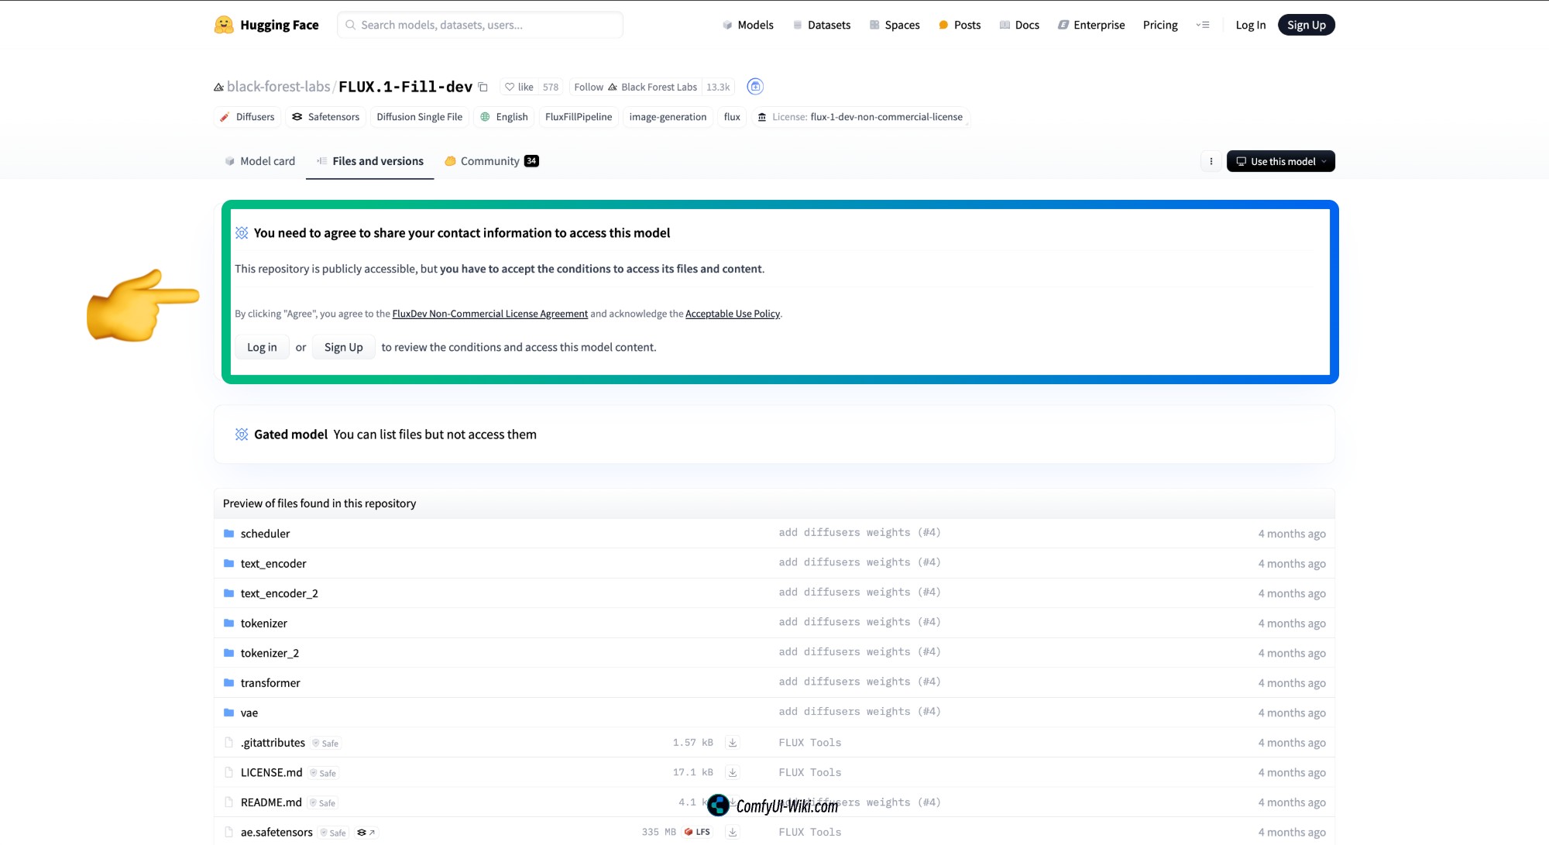This screenshot has width=1549, height=845.
Task: Download the LICENSE.md file
Action: point(732,773)
